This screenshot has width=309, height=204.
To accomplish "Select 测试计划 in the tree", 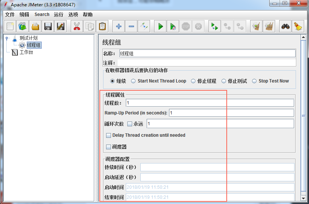I will [x=28, y=38].
